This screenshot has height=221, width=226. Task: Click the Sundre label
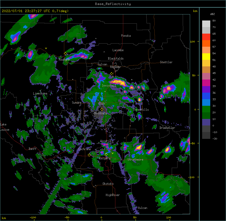(77, 103)
